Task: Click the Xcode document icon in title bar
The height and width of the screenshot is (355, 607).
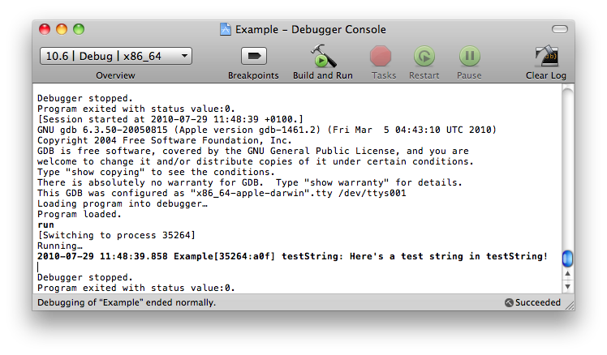Action: click(226, 29)
